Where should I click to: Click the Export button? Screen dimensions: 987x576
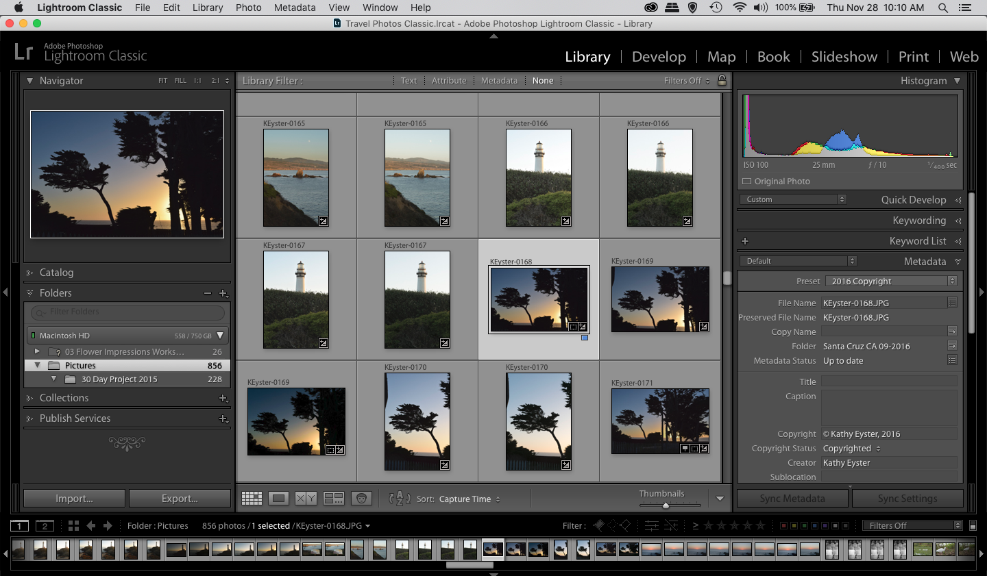pos(180,498)
